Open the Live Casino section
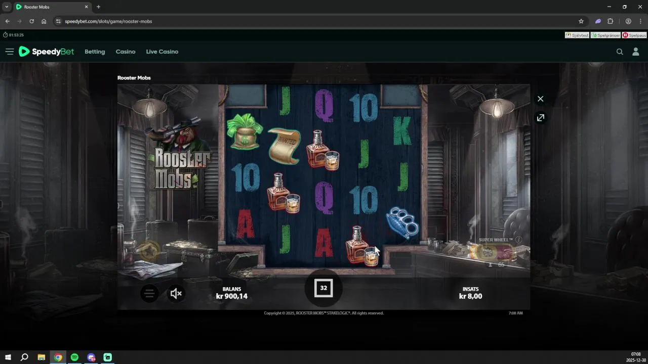The width and height of the screenshot is (648, 364). coord(162,52)
